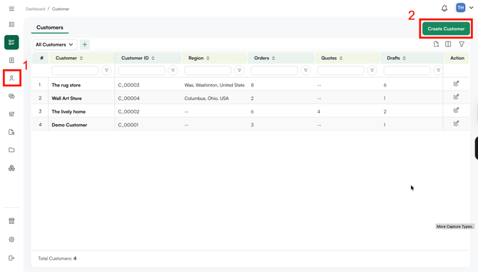478x272 pixels.
Task: Edit Demo Customer row
Action: (x=456, y=124)
